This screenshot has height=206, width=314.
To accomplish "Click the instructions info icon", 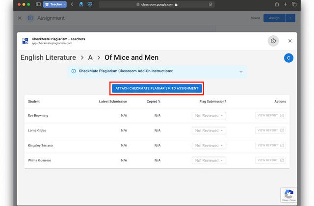I will [x=74, y=71].
